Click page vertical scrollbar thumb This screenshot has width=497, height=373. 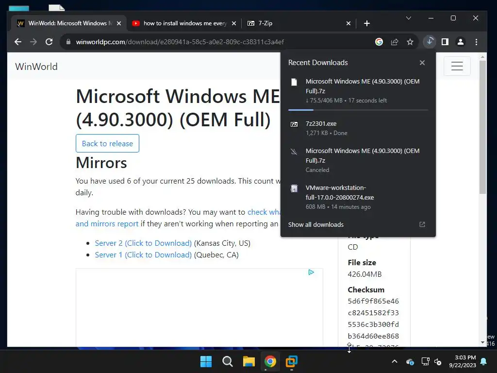pos(482,127)
